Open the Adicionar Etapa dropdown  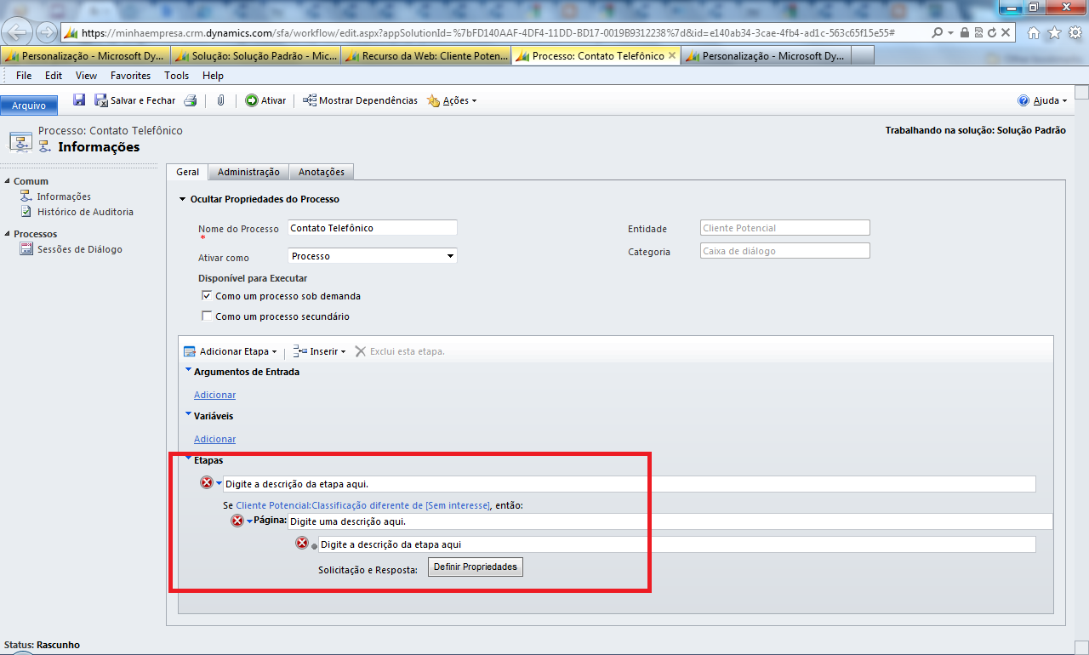pos(231,351)
